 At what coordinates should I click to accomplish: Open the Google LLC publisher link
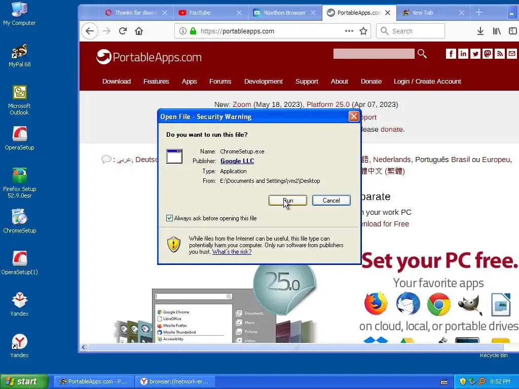click(x=237, y=161)
